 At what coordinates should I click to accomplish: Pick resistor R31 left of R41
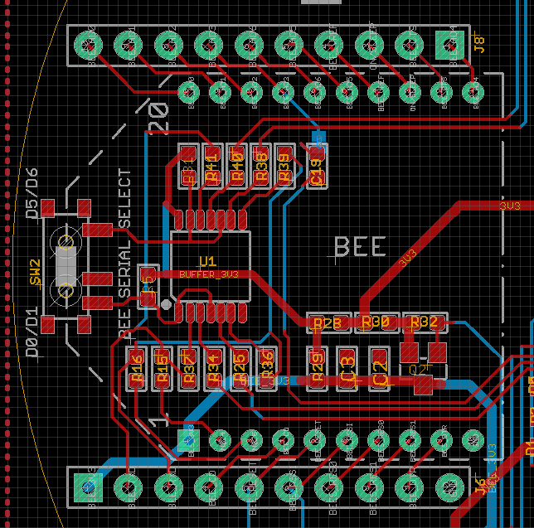pyautogui.click(x=189, y=166)
